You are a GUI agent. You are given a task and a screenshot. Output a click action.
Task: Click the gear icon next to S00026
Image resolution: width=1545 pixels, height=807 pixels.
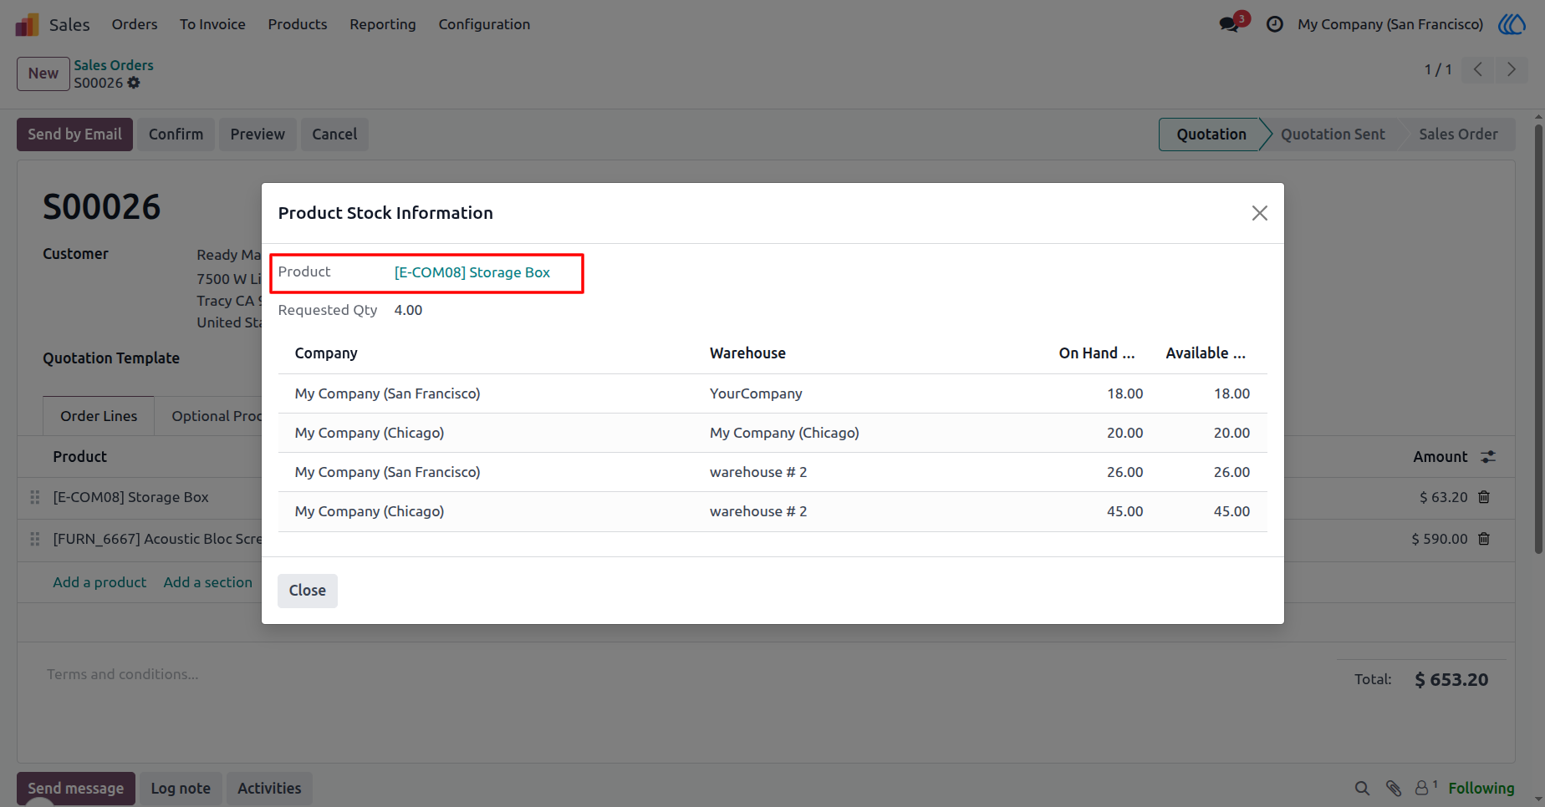[x=134, y=83]
